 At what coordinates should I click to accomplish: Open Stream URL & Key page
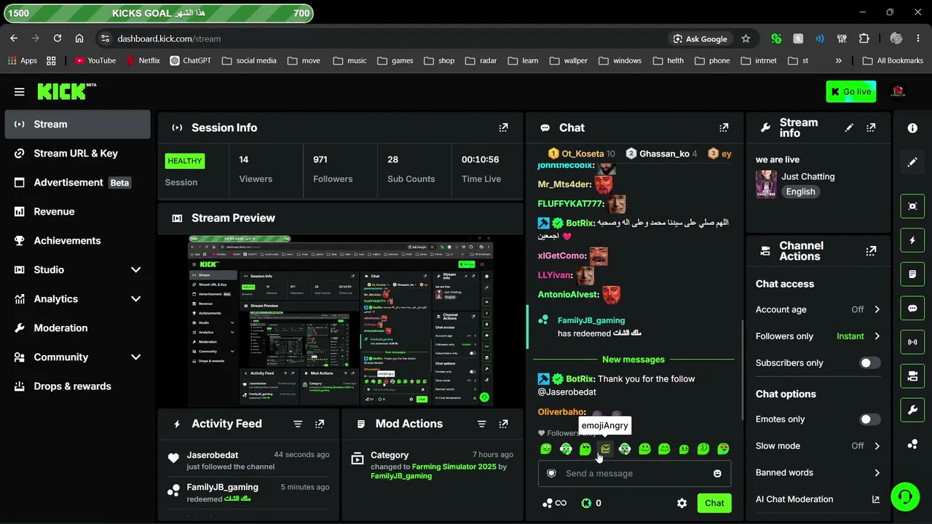77,154
